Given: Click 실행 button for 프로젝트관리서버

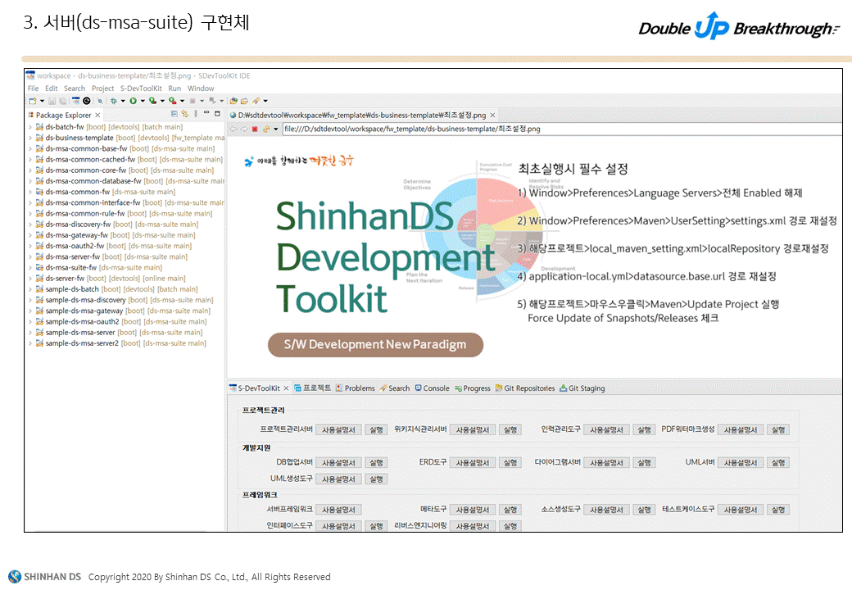Looking at the screenshot, I should 376,429.
